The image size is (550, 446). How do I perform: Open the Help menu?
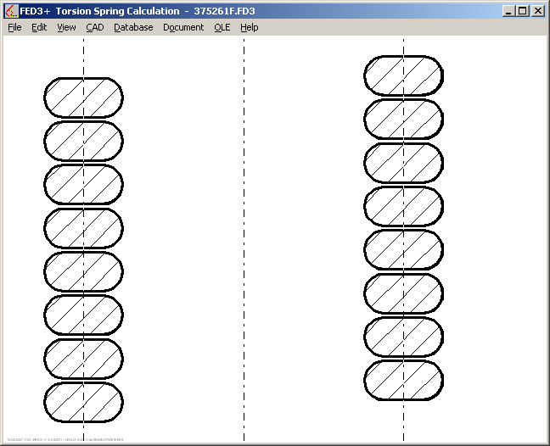[x=250, y=27]
